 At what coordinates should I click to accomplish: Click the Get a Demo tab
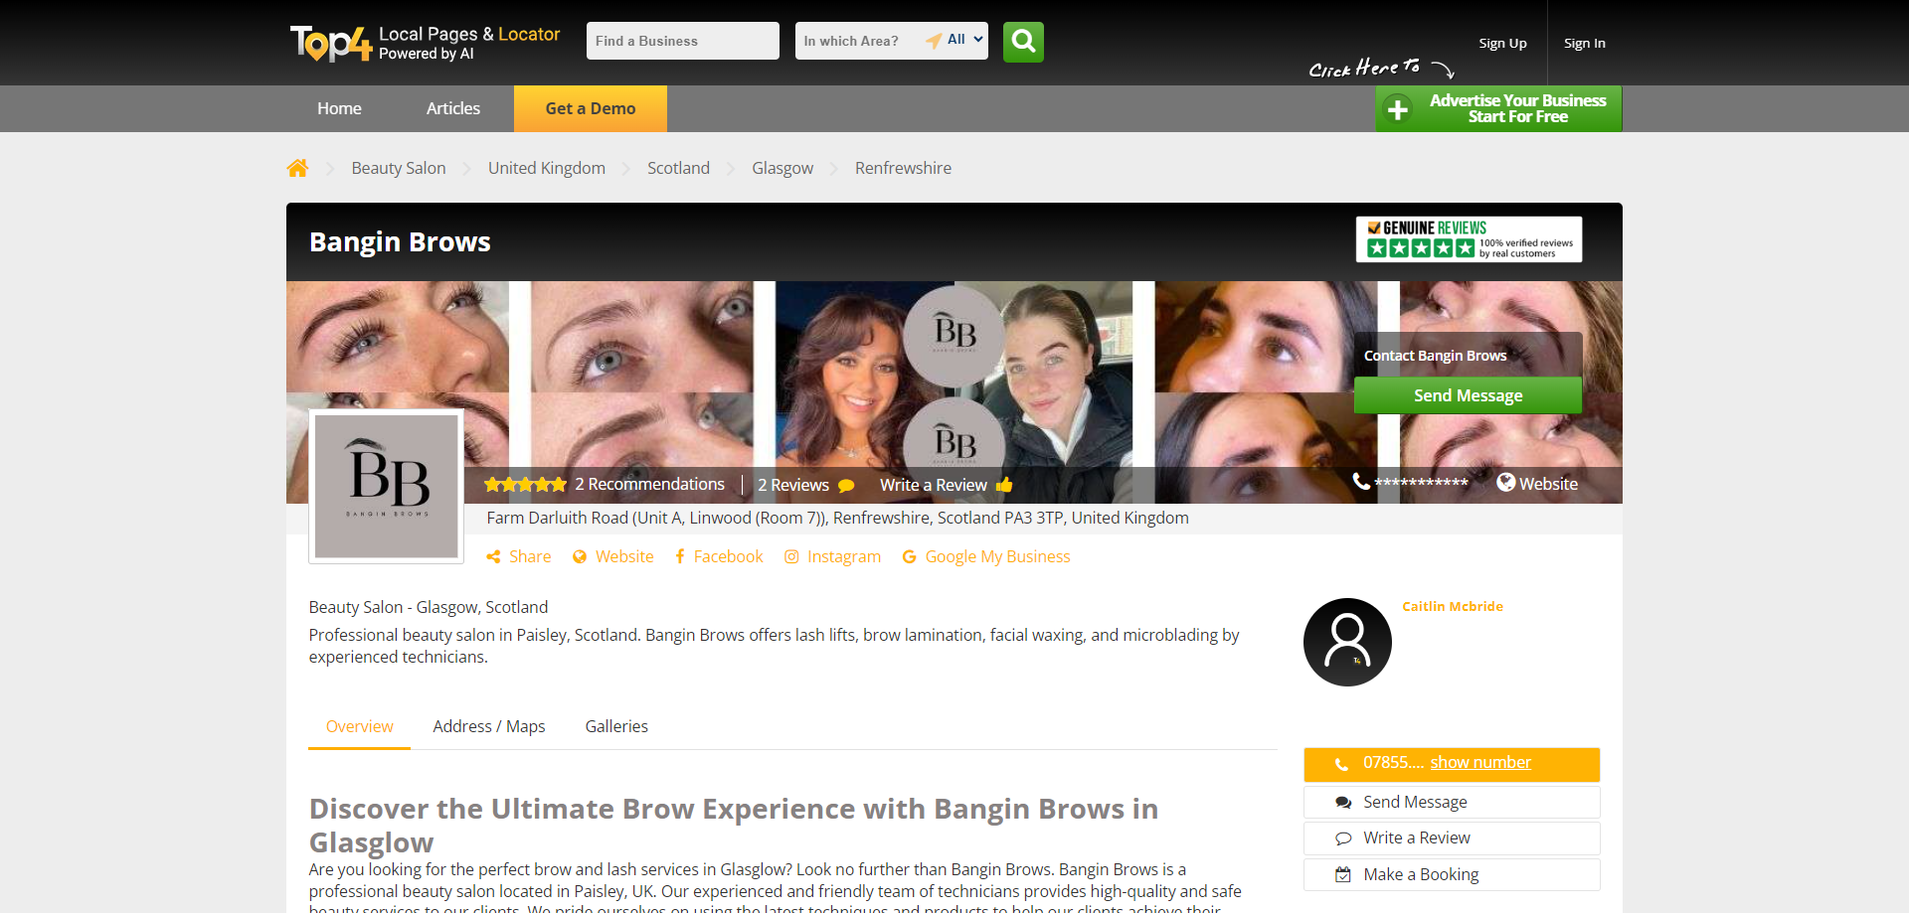click(x=591, y=108)
